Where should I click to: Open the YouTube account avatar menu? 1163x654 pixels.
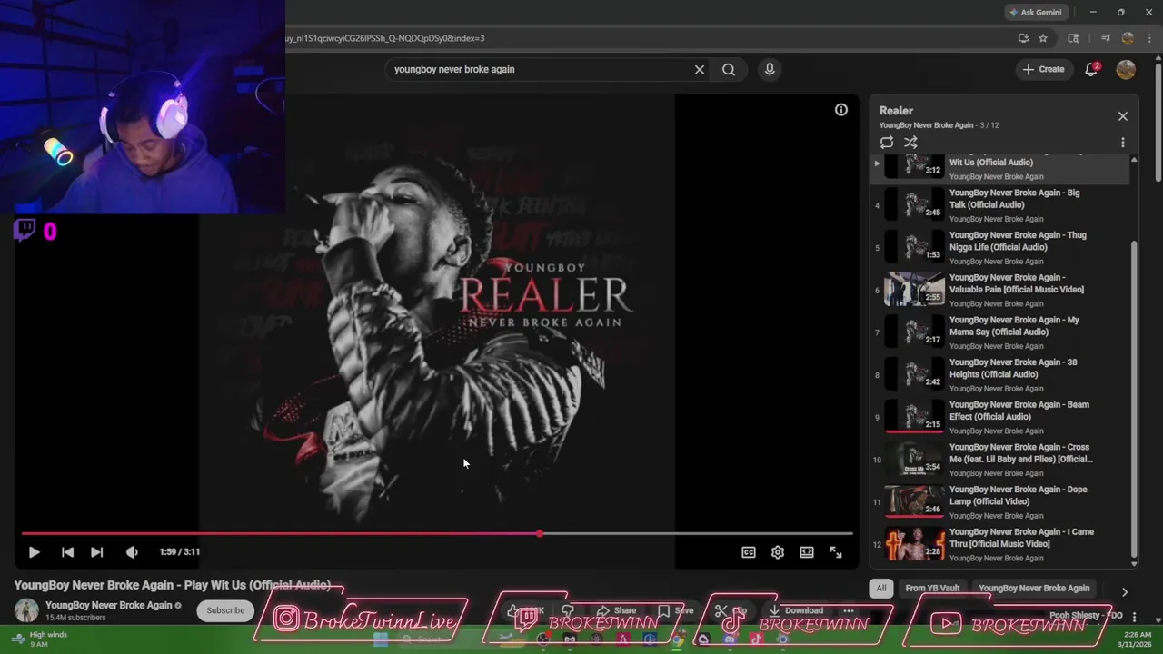click(1126, 69)
